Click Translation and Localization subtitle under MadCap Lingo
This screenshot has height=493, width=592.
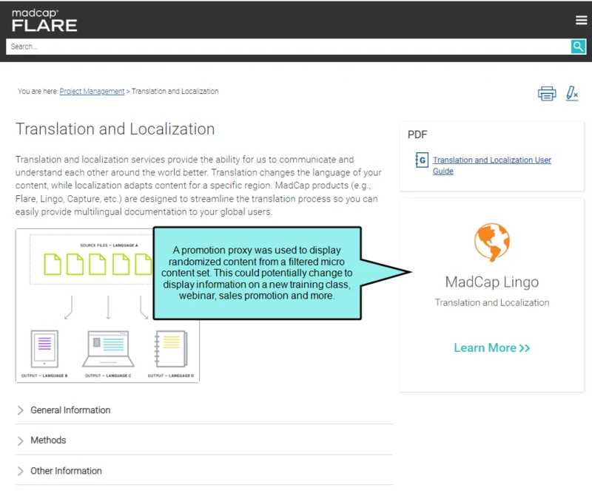491,302
